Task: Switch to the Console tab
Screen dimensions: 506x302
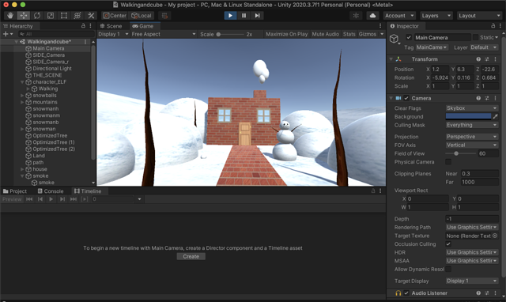Action: [51, 191]
